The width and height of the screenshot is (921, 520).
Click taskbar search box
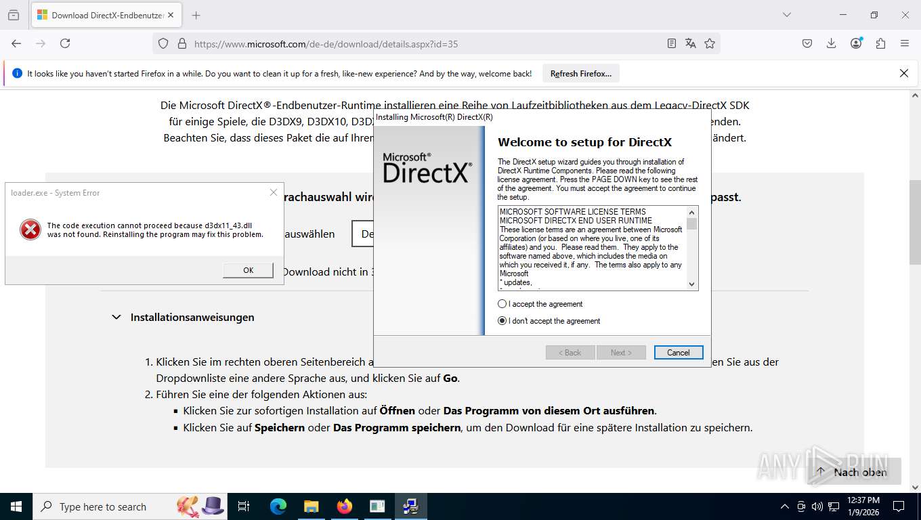point(131,506)
